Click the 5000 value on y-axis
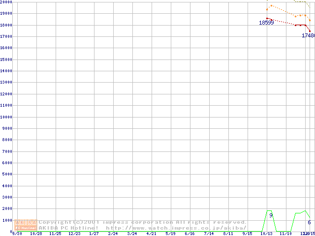Viewport: 315px width, 236px height. pyautogui.click(x=7, y=174)
